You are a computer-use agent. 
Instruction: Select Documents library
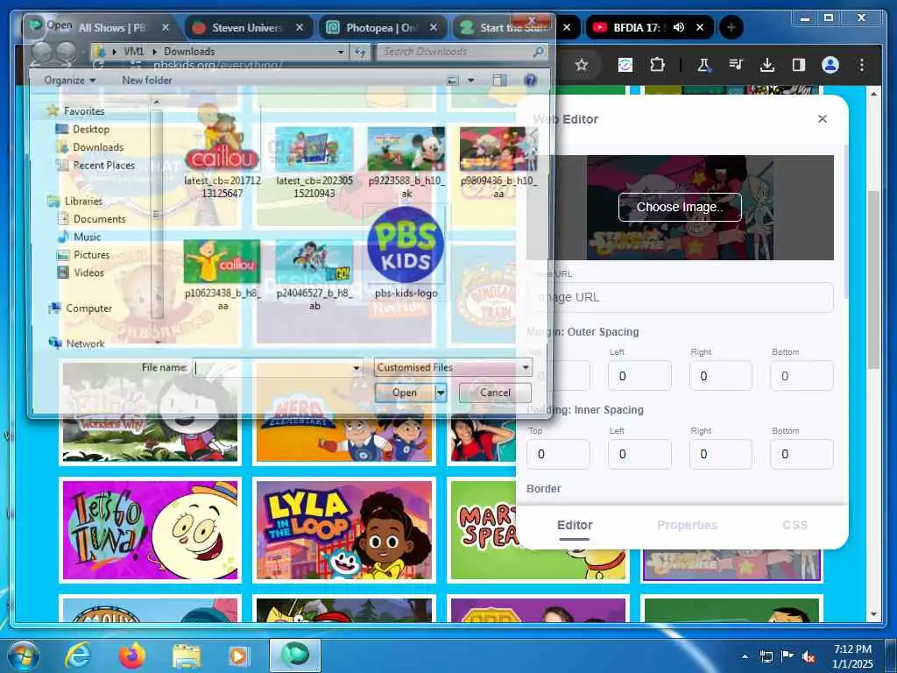[99, 218]
